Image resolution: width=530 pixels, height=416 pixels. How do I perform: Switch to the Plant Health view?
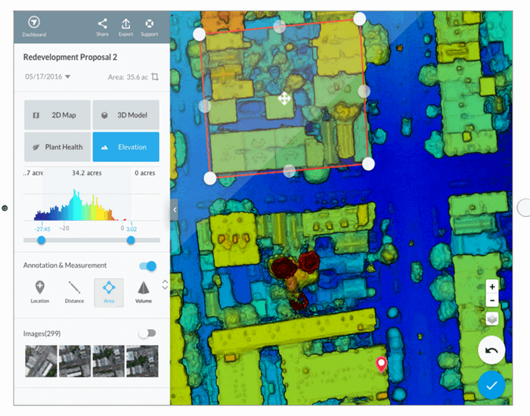[x=57, y=147]
